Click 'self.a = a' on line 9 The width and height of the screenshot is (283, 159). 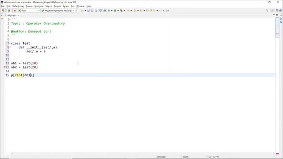[x=36, y=51]
